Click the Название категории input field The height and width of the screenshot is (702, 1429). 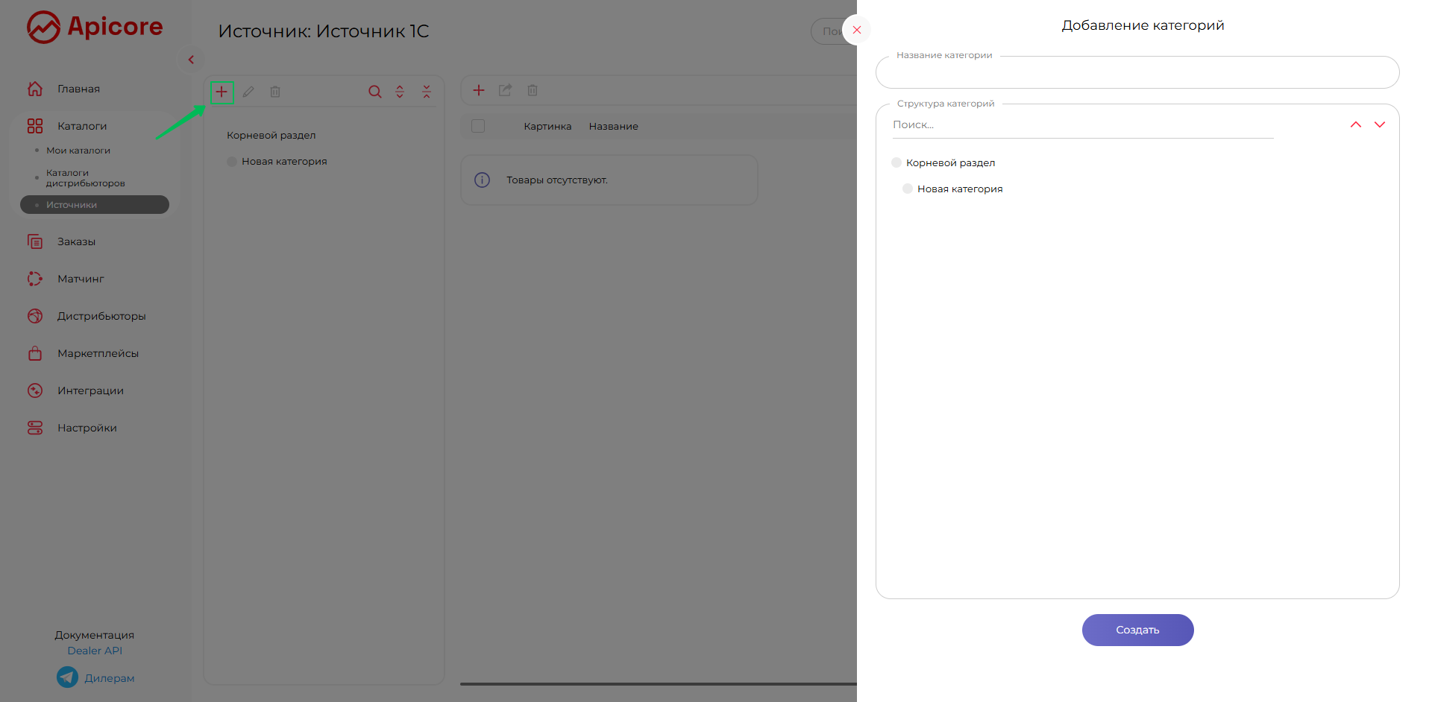(1137, 73)
